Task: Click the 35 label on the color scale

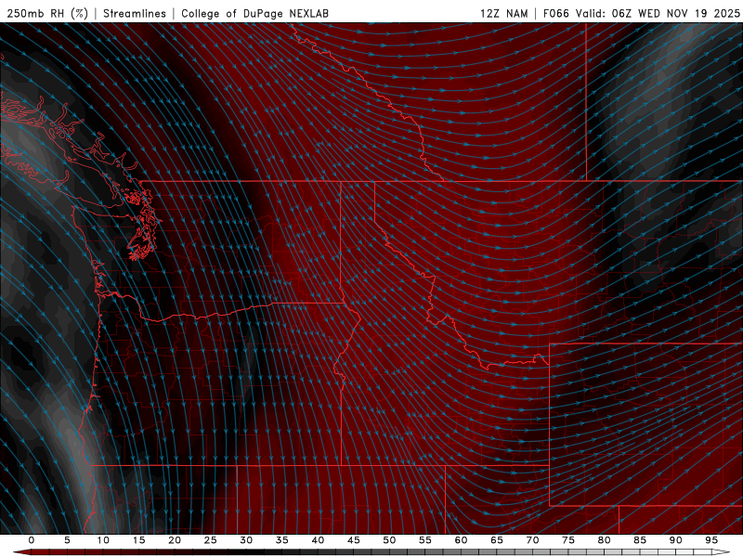Action: pos(282,540)
